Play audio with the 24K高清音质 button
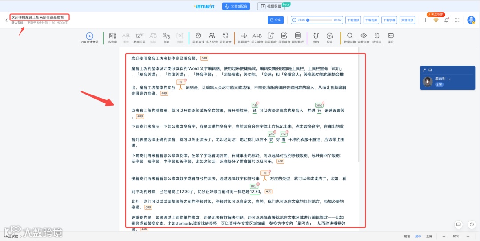This screenshot has width=480, height=241. (89, 38)
